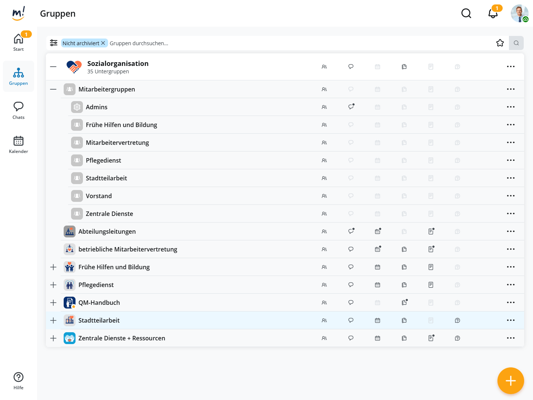
Task: Click the search magnifier in the header
Action: pyautogui.click(x=466, y=14)
